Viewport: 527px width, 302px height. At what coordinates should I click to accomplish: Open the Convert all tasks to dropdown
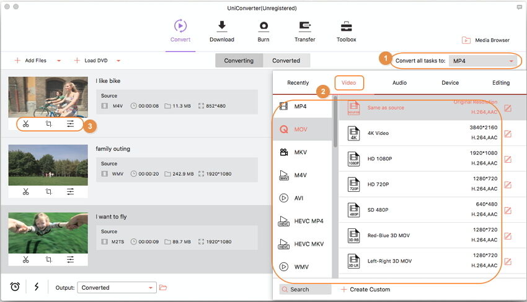(484, 61)
